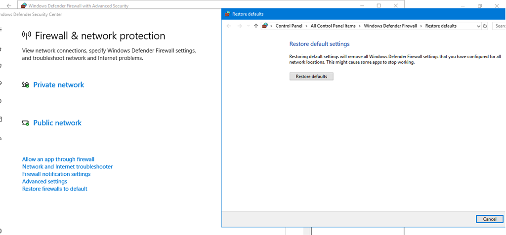Click the firewall icon in Advanced Security title
The height and width of the screenshot is (235, 506).
click(x=24, y=6)
